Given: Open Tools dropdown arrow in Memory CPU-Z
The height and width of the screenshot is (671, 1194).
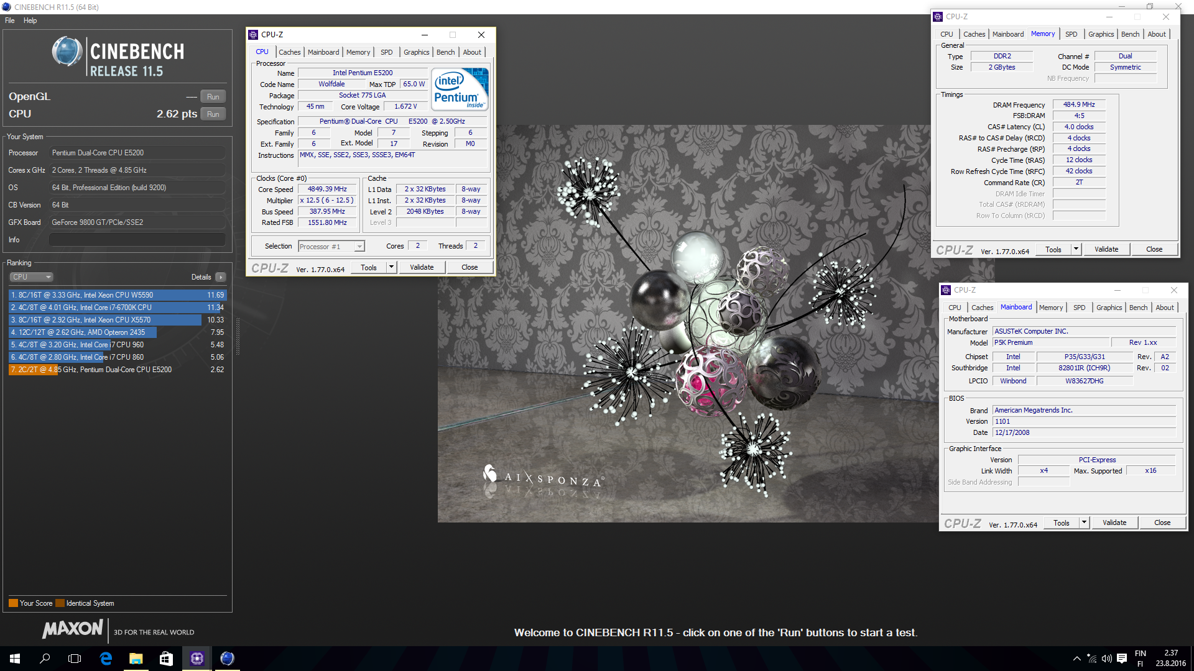Looking at the screenshot, I should (1076, 250).
